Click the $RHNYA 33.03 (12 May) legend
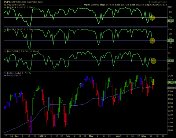This screenshot has width=176, height=138. click(21, 7)
